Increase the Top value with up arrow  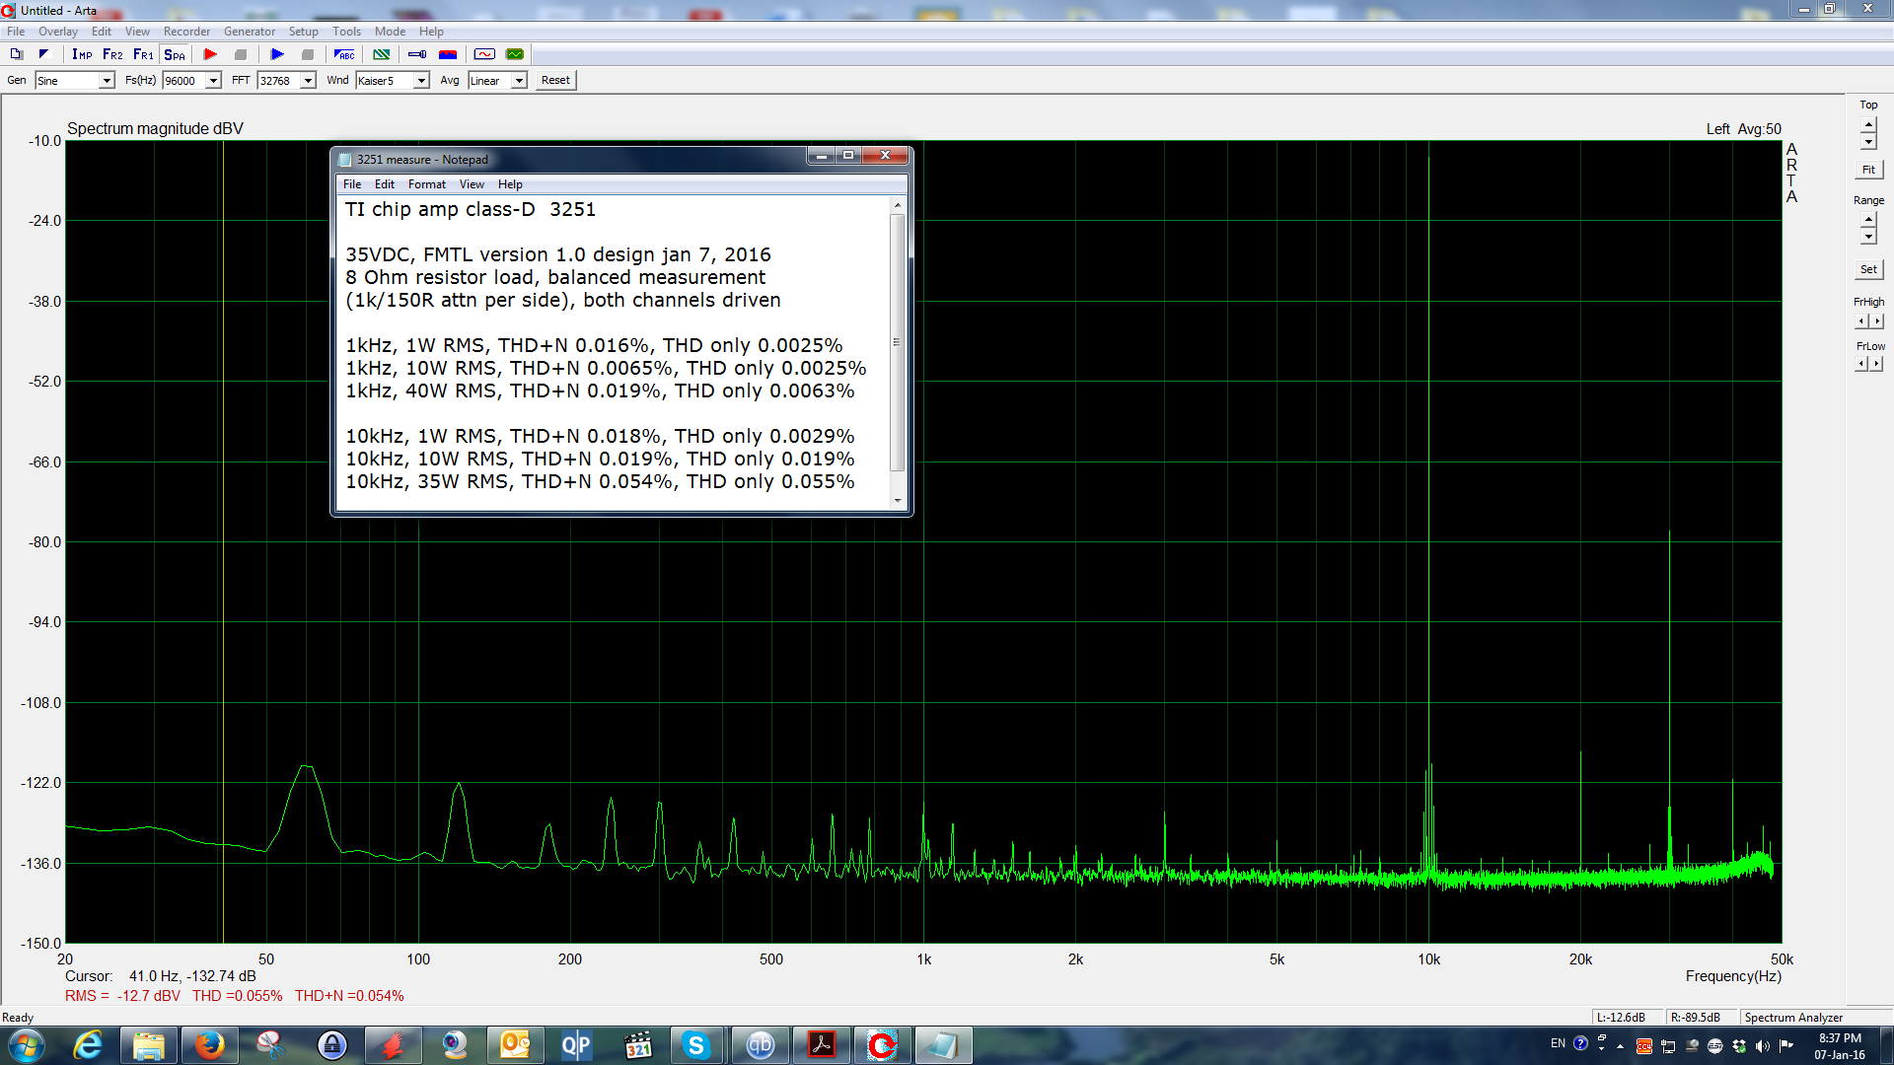coord(1868,125)
